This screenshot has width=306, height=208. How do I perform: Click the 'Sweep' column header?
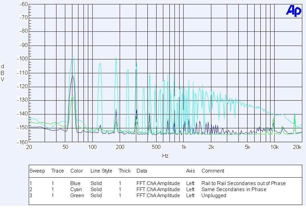pos(37,171)
